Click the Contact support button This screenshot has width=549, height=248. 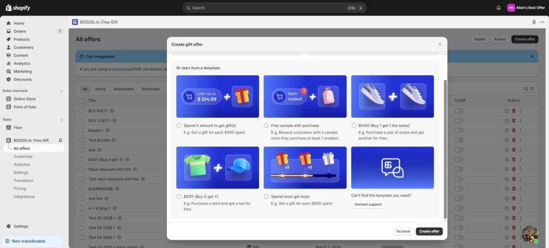pyautogui.click(x=368, y=205)
